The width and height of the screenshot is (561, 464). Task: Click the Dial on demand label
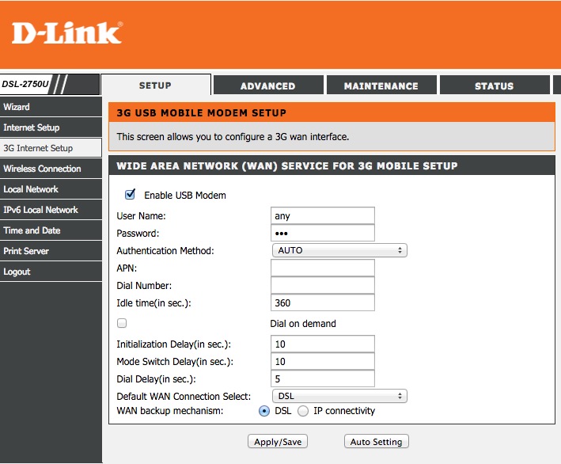[303, 324]
